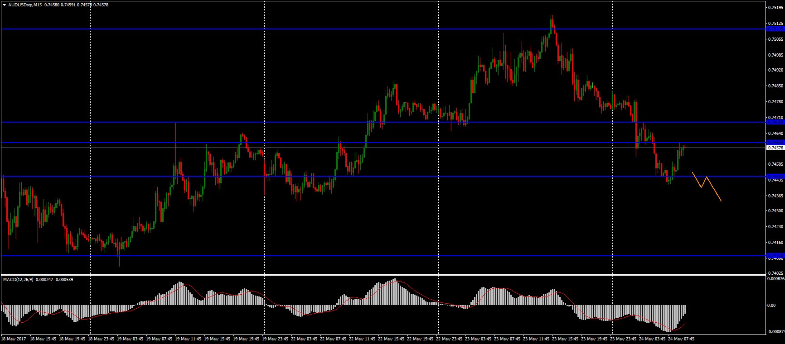Click the 0.74920 price scale value

click(x=776, y=70)
